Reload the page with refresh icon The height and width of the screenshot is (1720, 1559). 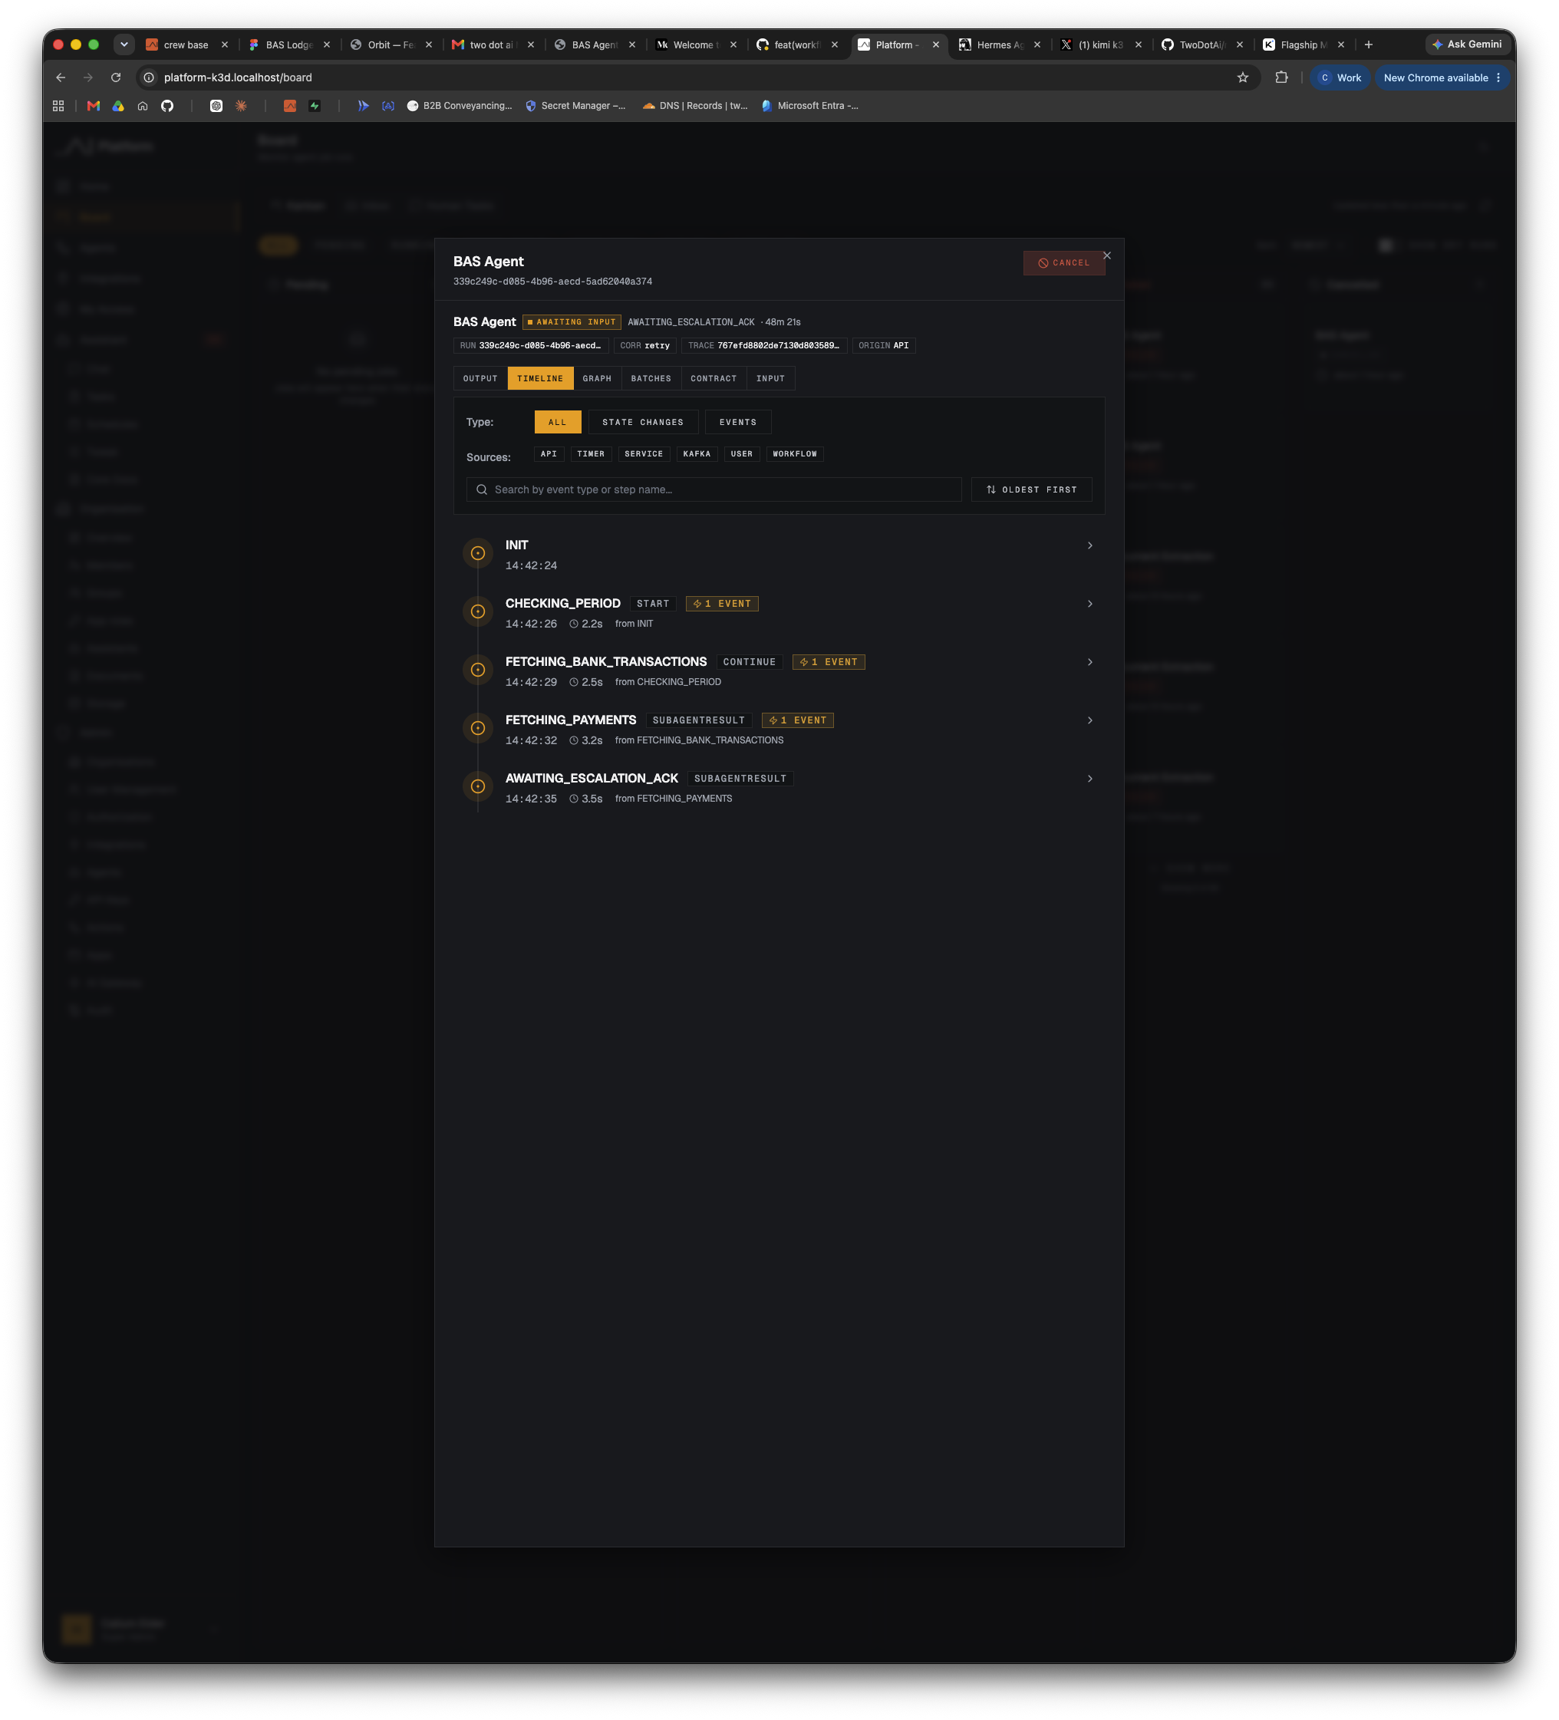pyautogui.click(x=116, y=77)
